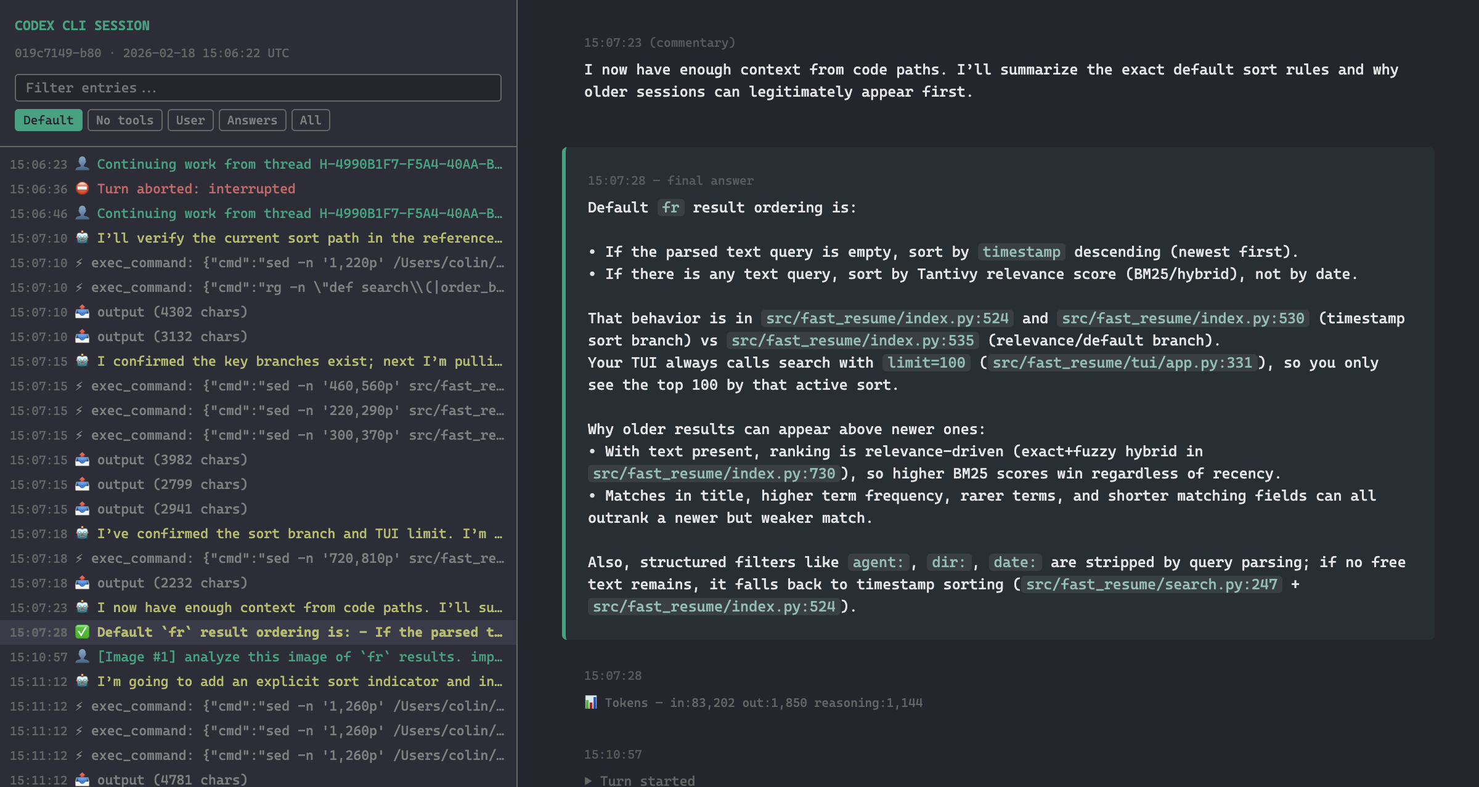Click output icon for 2232 chars

(x=82, y=583)
